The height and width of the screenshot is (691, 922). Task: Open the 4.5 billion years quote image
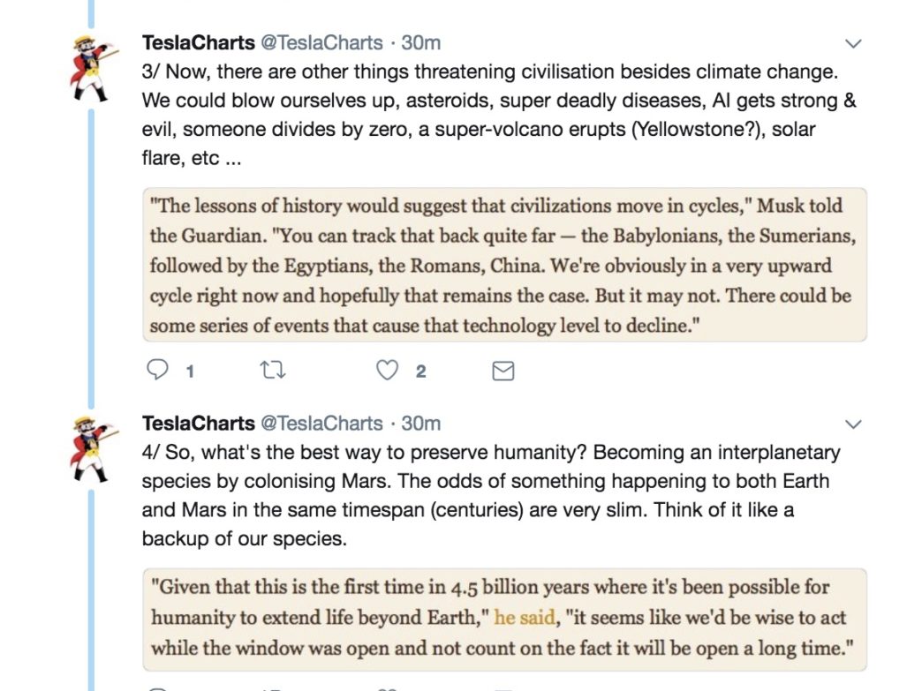[504, 620]
